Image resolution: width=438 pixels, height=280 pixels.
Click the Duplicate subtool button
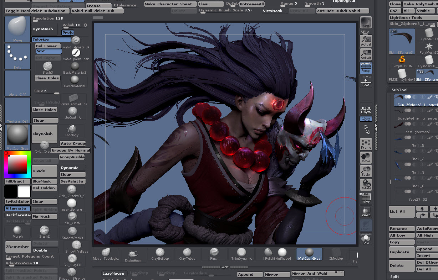402,252
